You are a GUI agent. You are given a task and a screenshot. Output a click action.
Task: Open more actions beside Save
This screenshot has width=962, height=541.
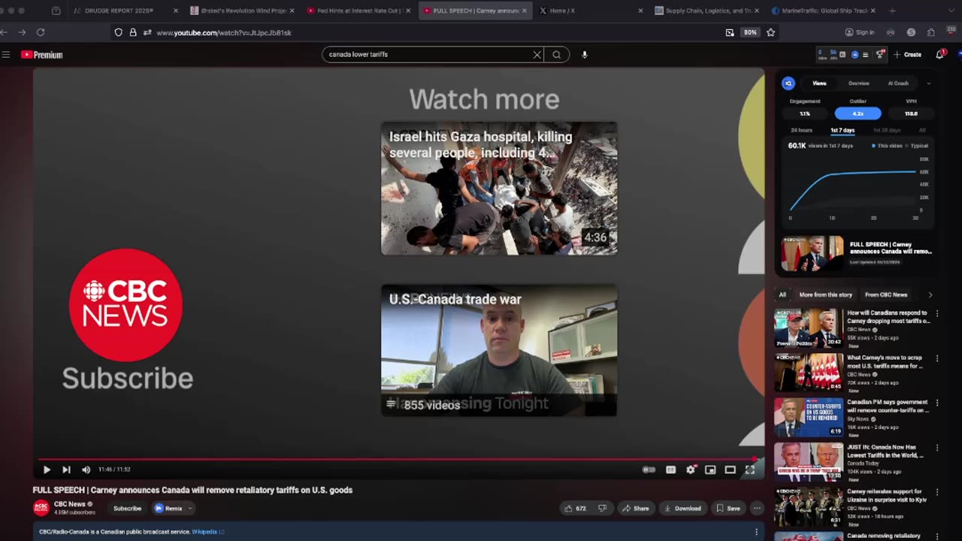[757, 509]
